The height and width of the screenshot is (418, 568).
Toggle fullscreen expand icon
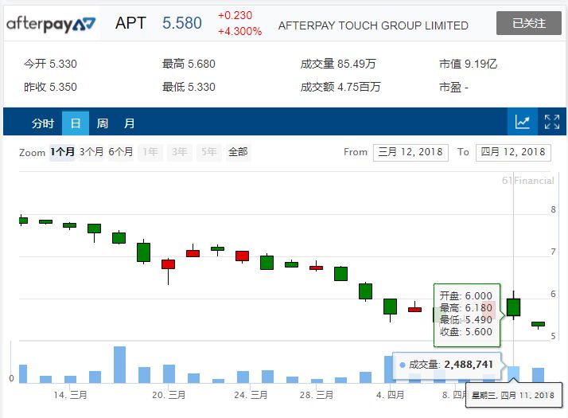tap(552, 122)
